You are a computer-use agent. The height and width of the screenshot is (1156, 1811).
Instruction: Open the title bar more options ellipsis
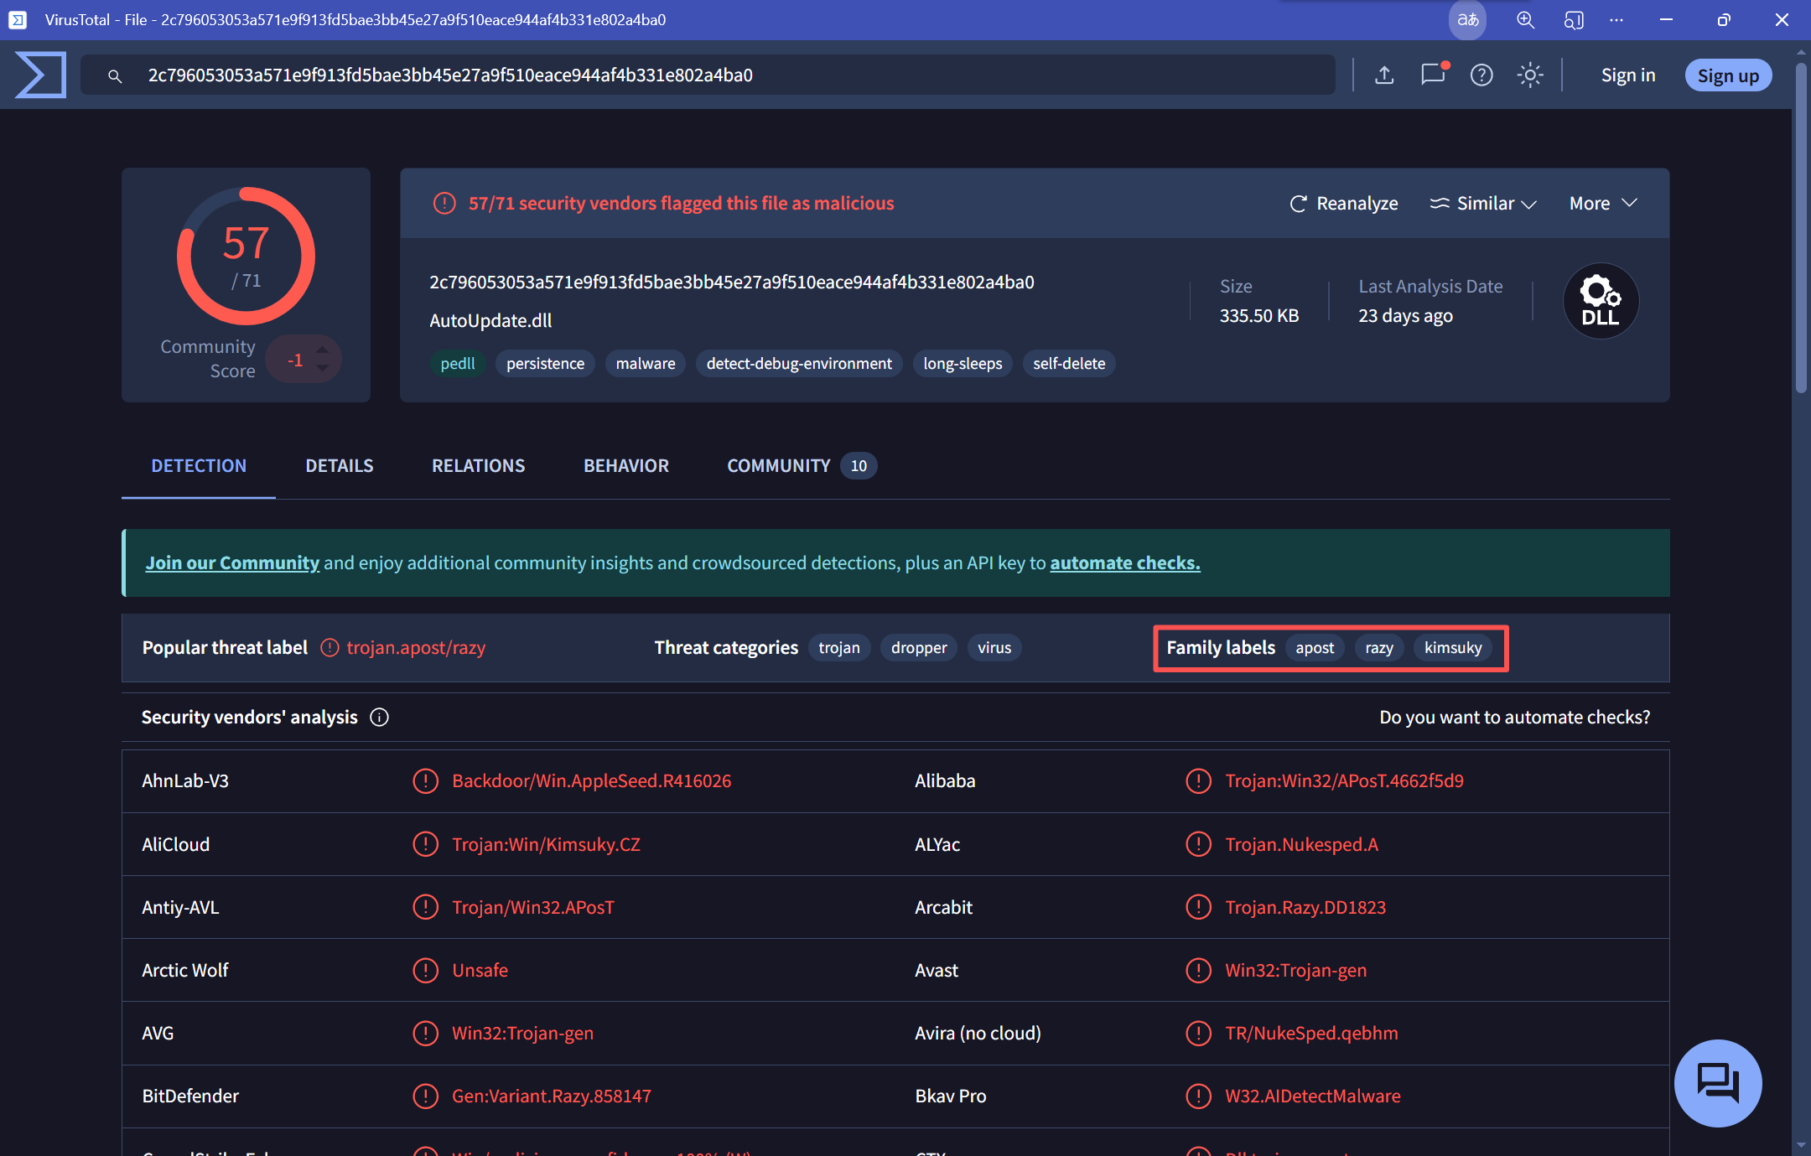click(1616, 20)
